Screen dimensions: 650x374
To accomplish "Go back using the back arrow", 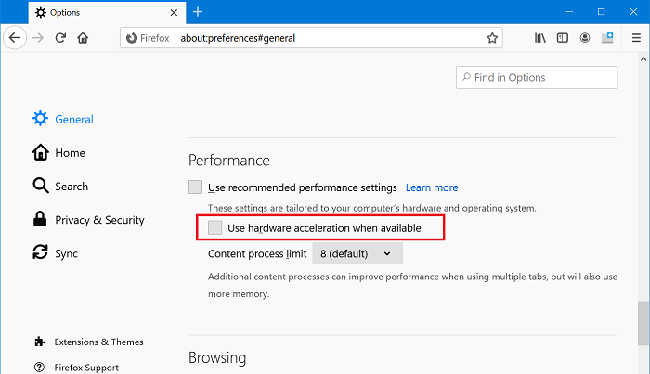I will tap(15, 38).
